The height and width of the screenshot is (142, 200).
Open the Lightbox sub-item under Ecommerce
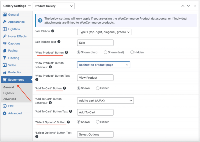coord(9,93)
